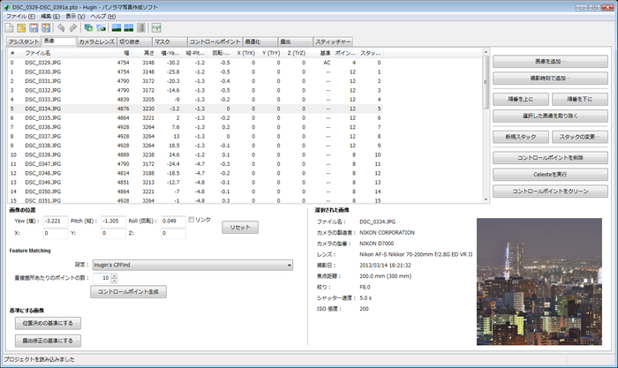Open the 表示 (V) menu
The width and height of the screenshot is (618, 368).
coord(75,16)
